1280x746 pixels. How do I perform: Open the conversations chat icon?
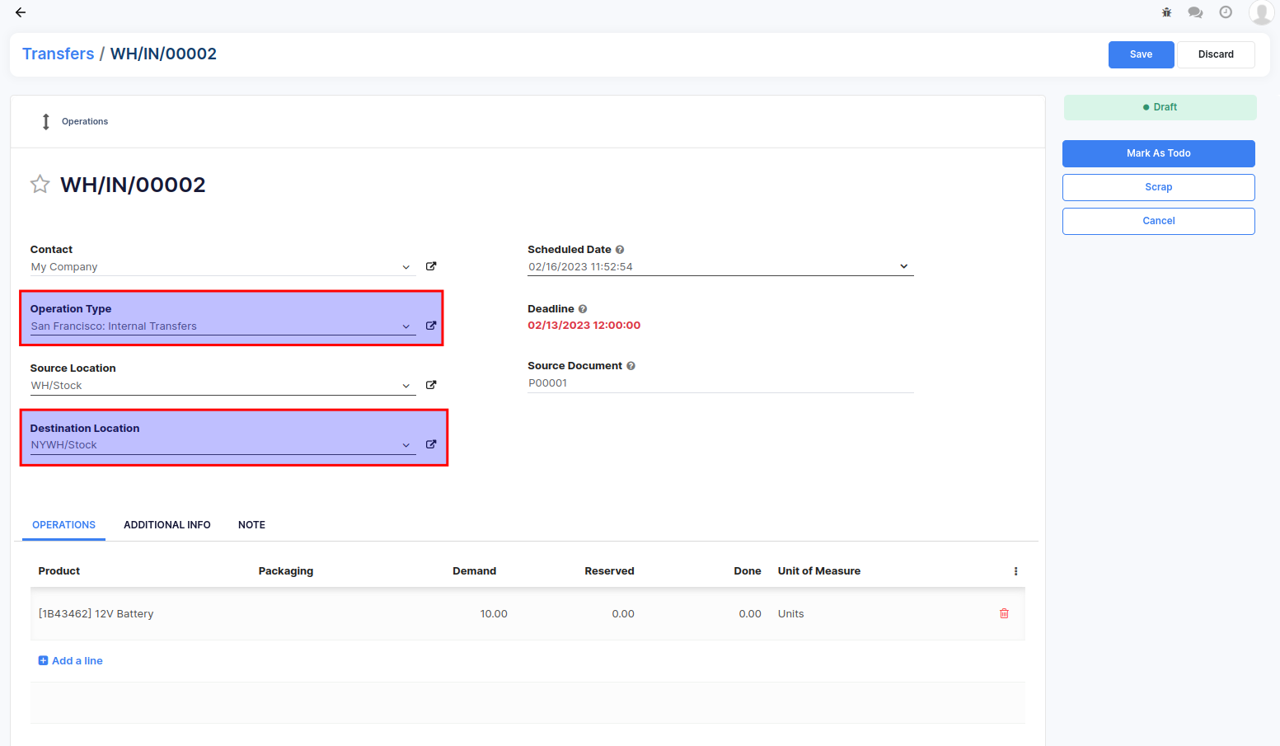coord(1195,12)
